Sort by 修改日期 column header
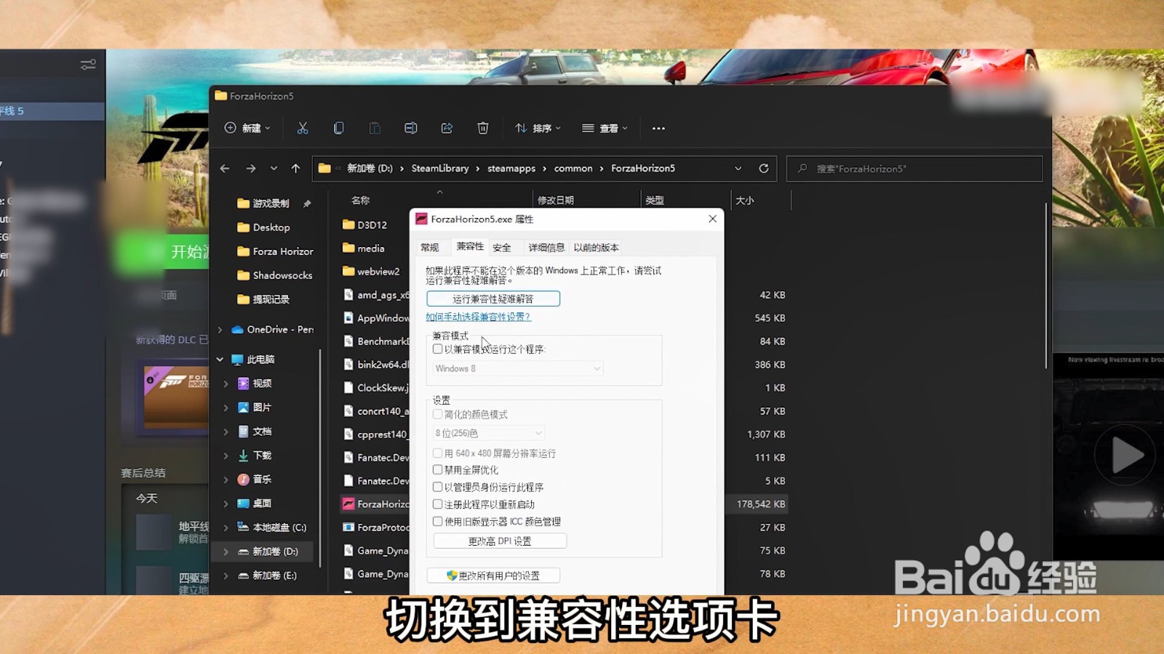This screenshot has width=1164, height=654. 556,200
